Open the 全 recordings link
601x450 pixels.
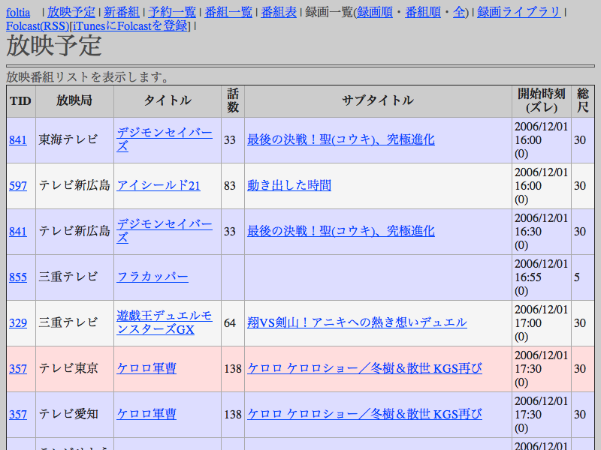tap(458, 12)
